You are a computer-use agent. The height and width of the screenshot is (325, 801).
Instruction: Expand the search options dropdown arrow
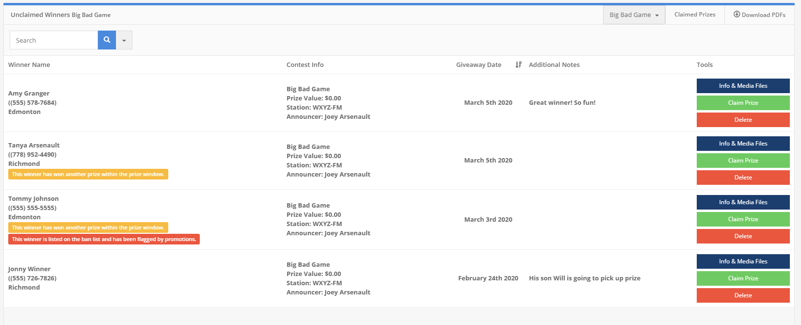click(124, 40)
